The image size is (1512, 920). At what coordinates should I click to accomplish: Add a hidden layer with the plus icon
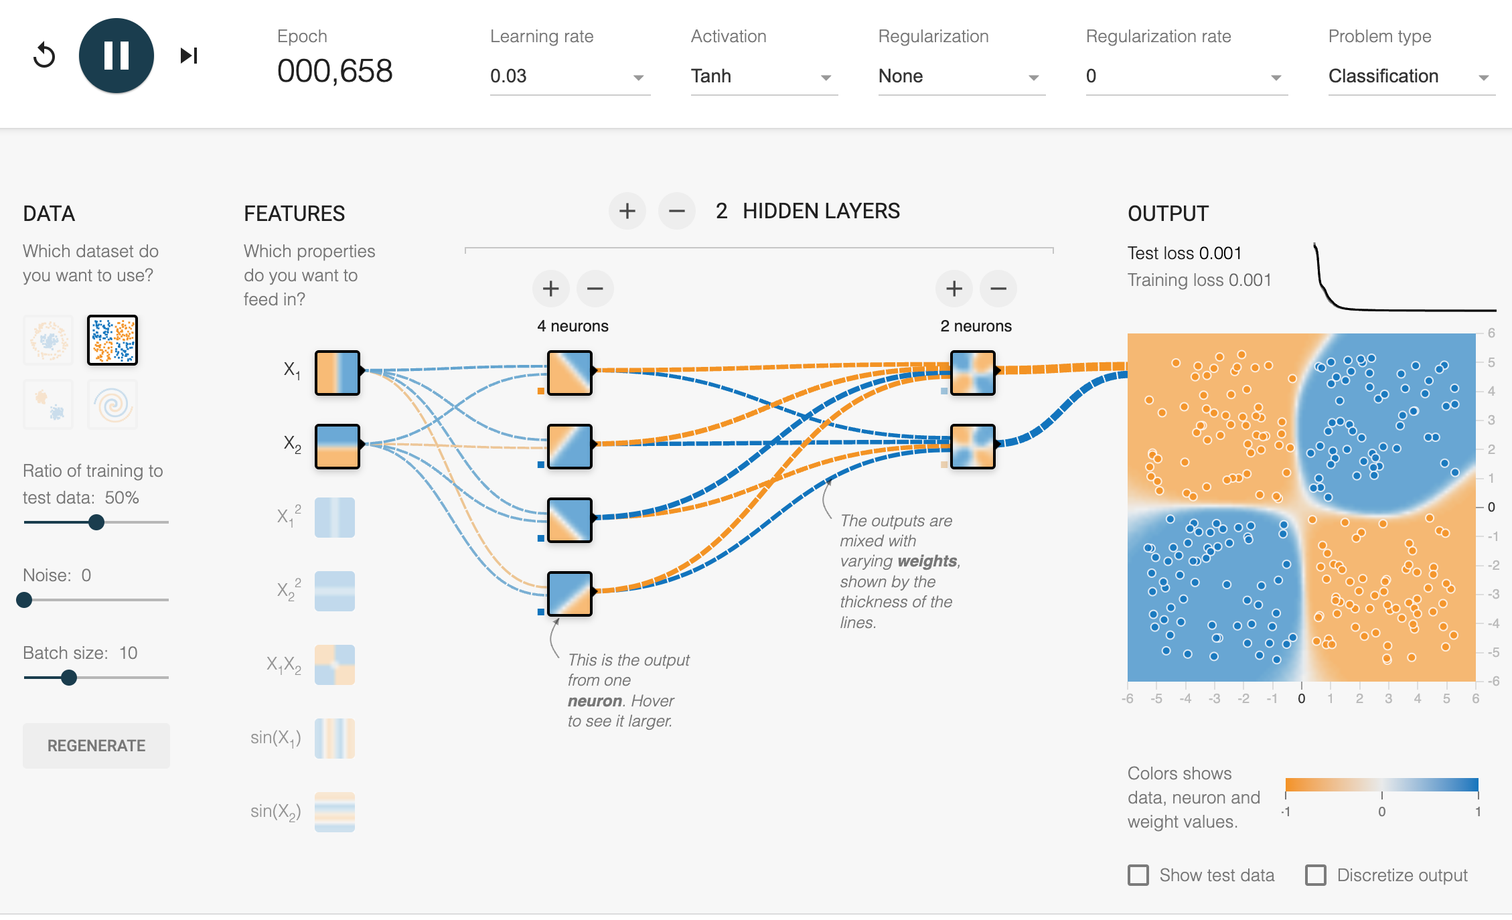(627, 212)
